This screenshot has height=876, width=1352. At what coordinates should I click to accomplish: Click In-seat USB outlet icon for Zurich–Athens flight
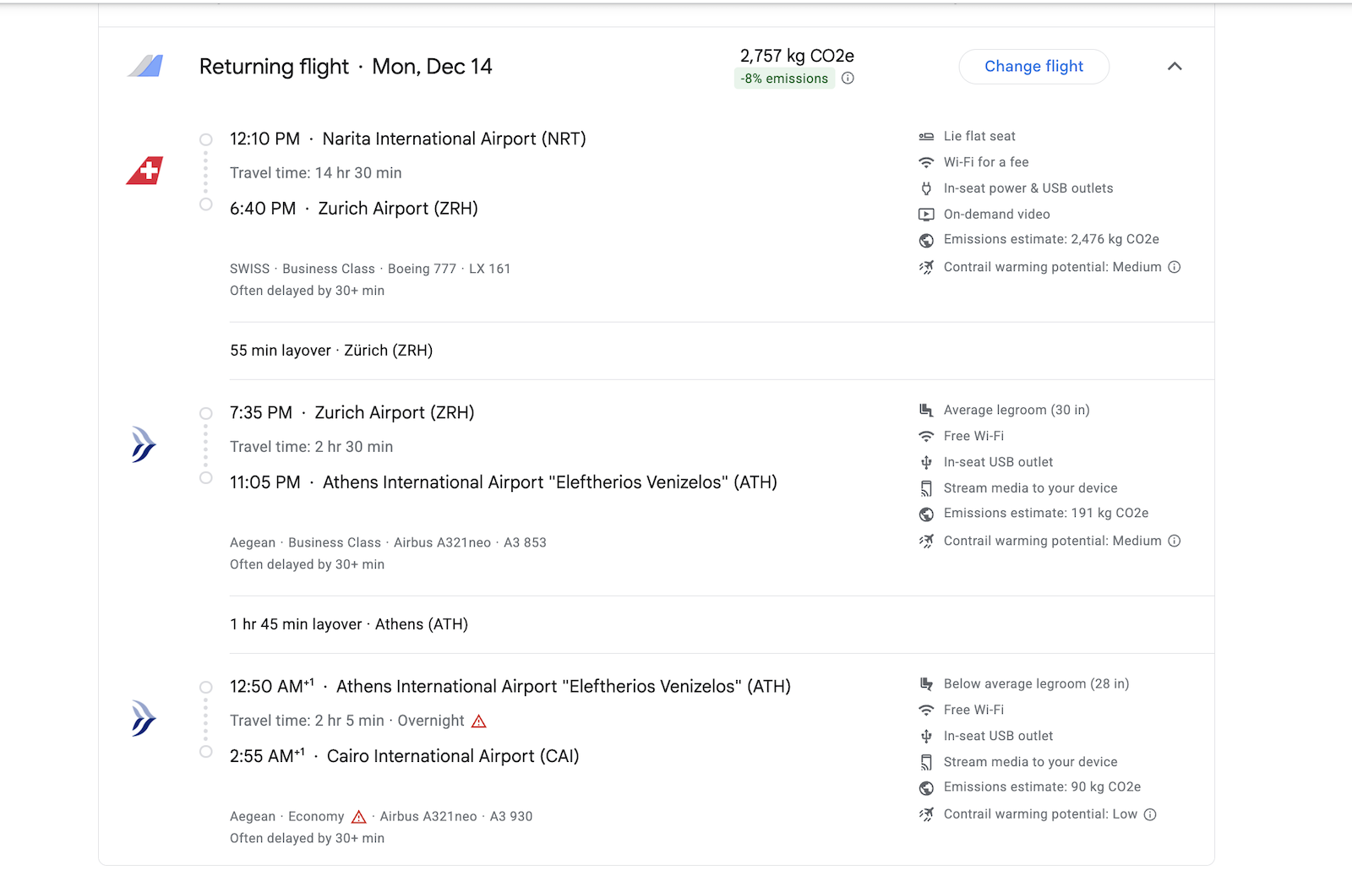pos(926,462)
